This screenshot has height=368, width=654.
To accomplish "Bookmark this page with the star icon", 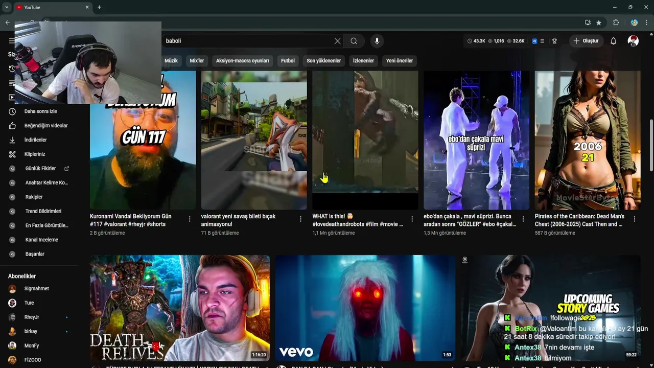I will click(599, 22).
